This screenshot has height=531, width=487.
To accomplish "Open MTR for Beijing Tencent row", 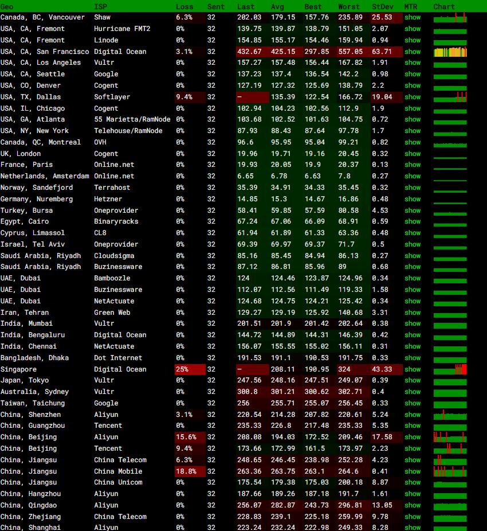I will click(413, 448).
